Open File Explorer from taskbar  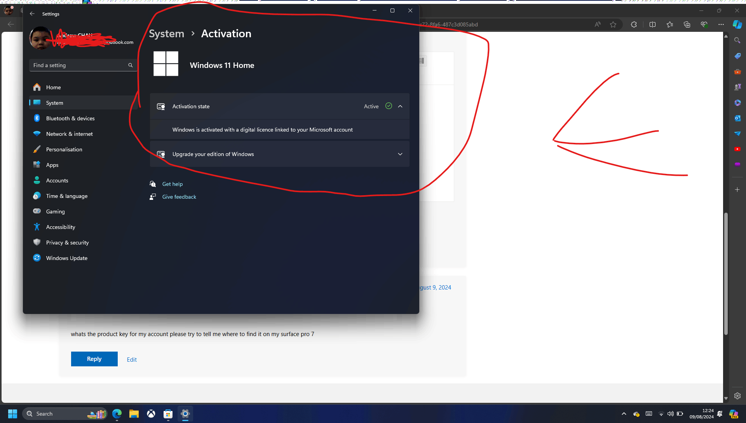(x=134, y=414)
